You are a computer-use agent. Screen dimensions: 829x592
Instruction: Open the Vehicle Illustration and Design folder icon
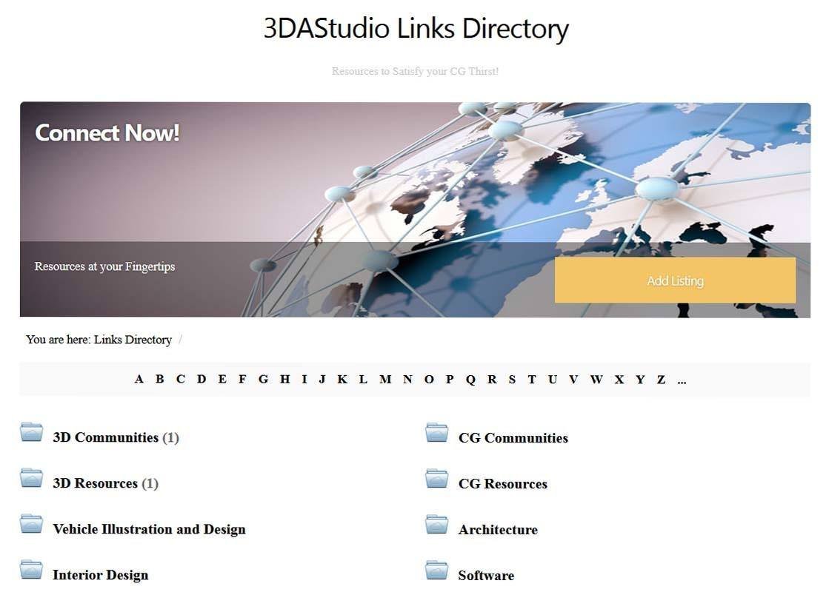(30, 524)
